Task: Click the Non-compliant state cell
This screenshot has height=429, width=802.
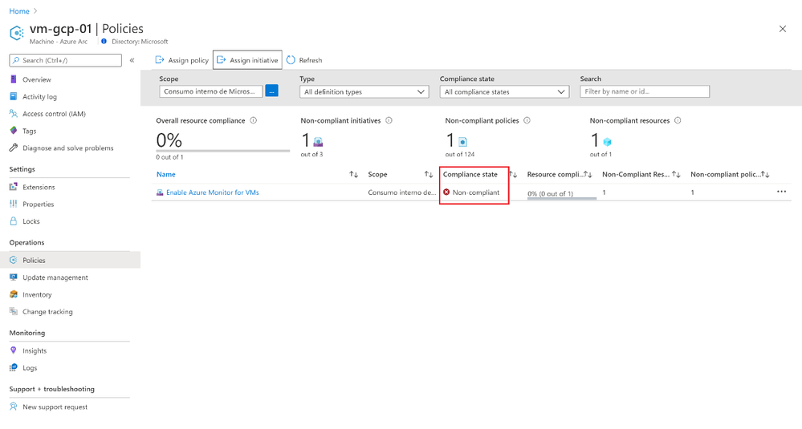Action: pos(471,192)
